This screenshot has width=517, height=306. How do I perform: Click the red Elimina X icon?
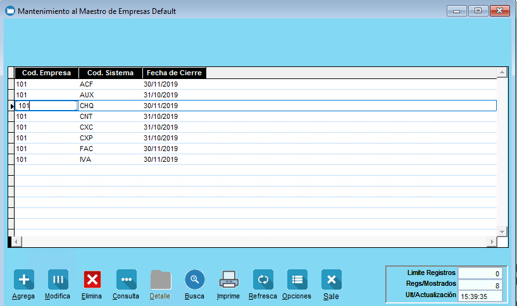pos(92,279)
